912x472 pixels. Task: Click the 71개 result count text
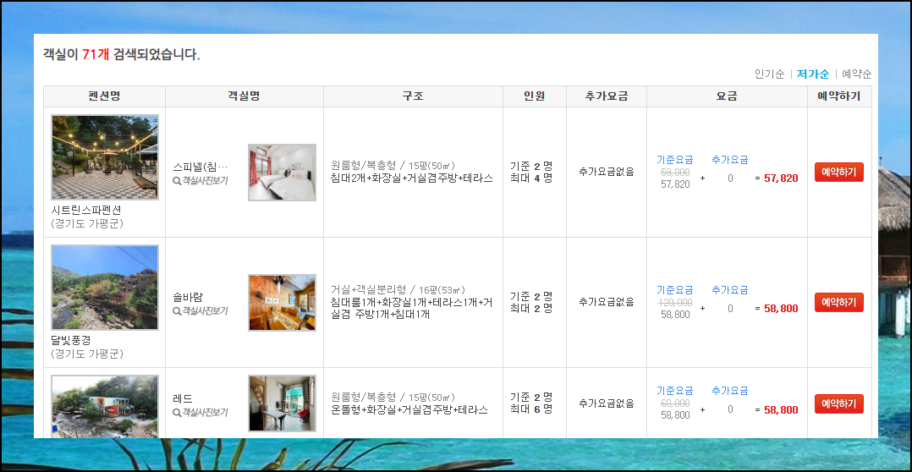(x=96, y=55)
